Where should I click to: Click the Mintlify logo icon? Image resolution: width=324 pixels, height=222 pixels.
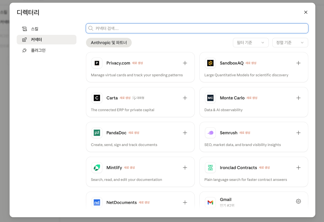coord(97,168)
